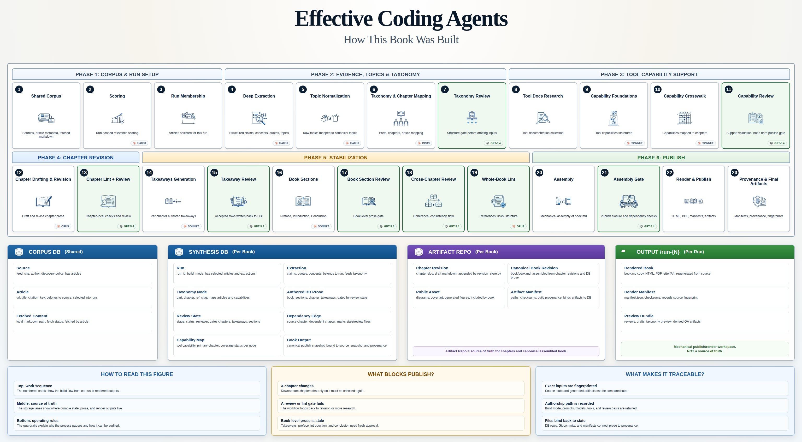Click the OPUS badge on Chapter Drafting card

63,226
